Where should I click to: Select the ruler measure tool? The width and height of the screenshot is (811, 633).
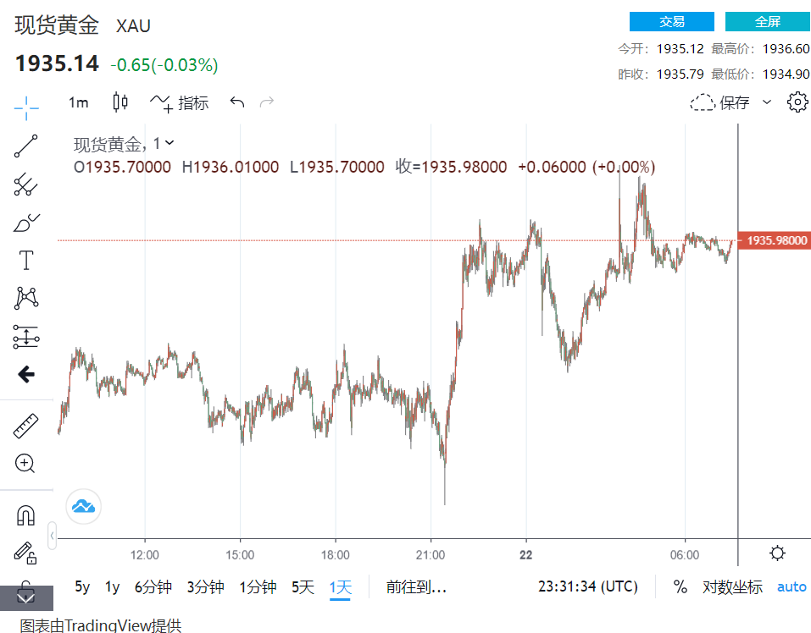tap(26, 426)
